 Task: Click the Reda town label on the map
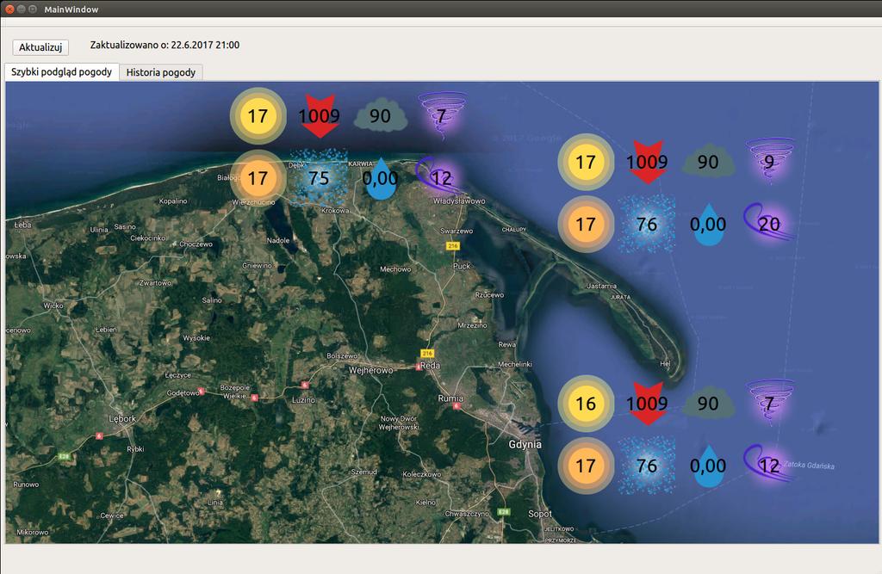431,366
